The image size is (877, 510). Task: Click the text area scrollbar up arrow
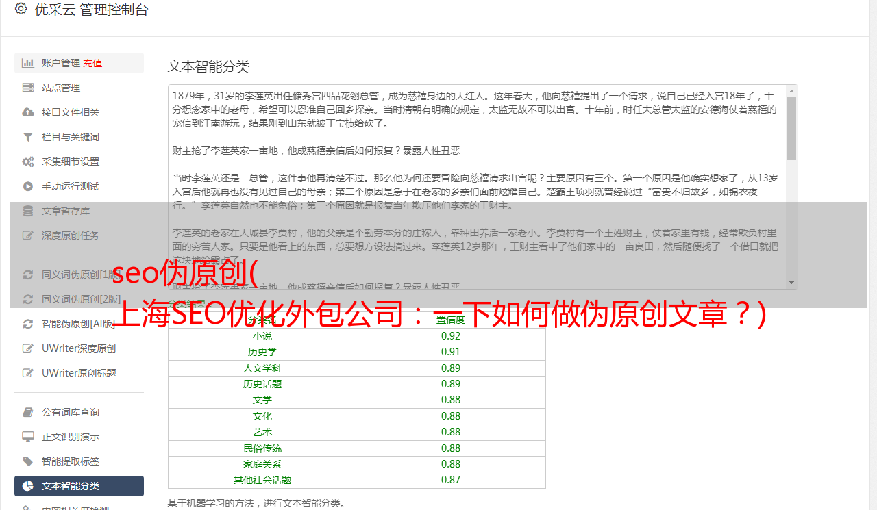click(792, 90)
